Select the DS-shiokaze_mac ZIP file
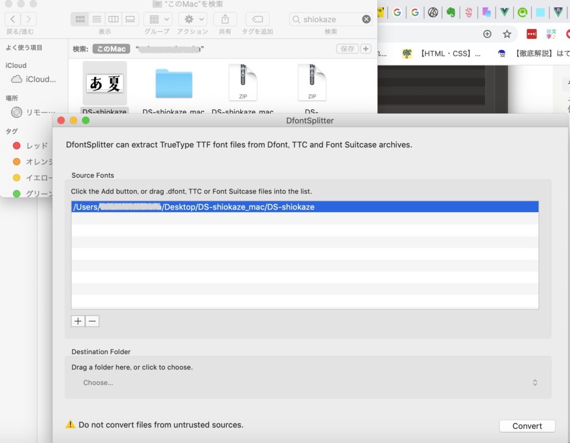Screen dimensions: 570x443 tap(243, 82)
